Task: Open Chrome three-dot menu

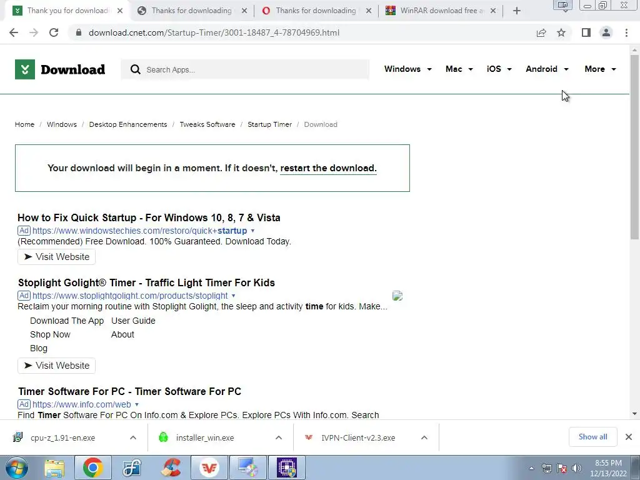Action: click(x=626, y=32)
